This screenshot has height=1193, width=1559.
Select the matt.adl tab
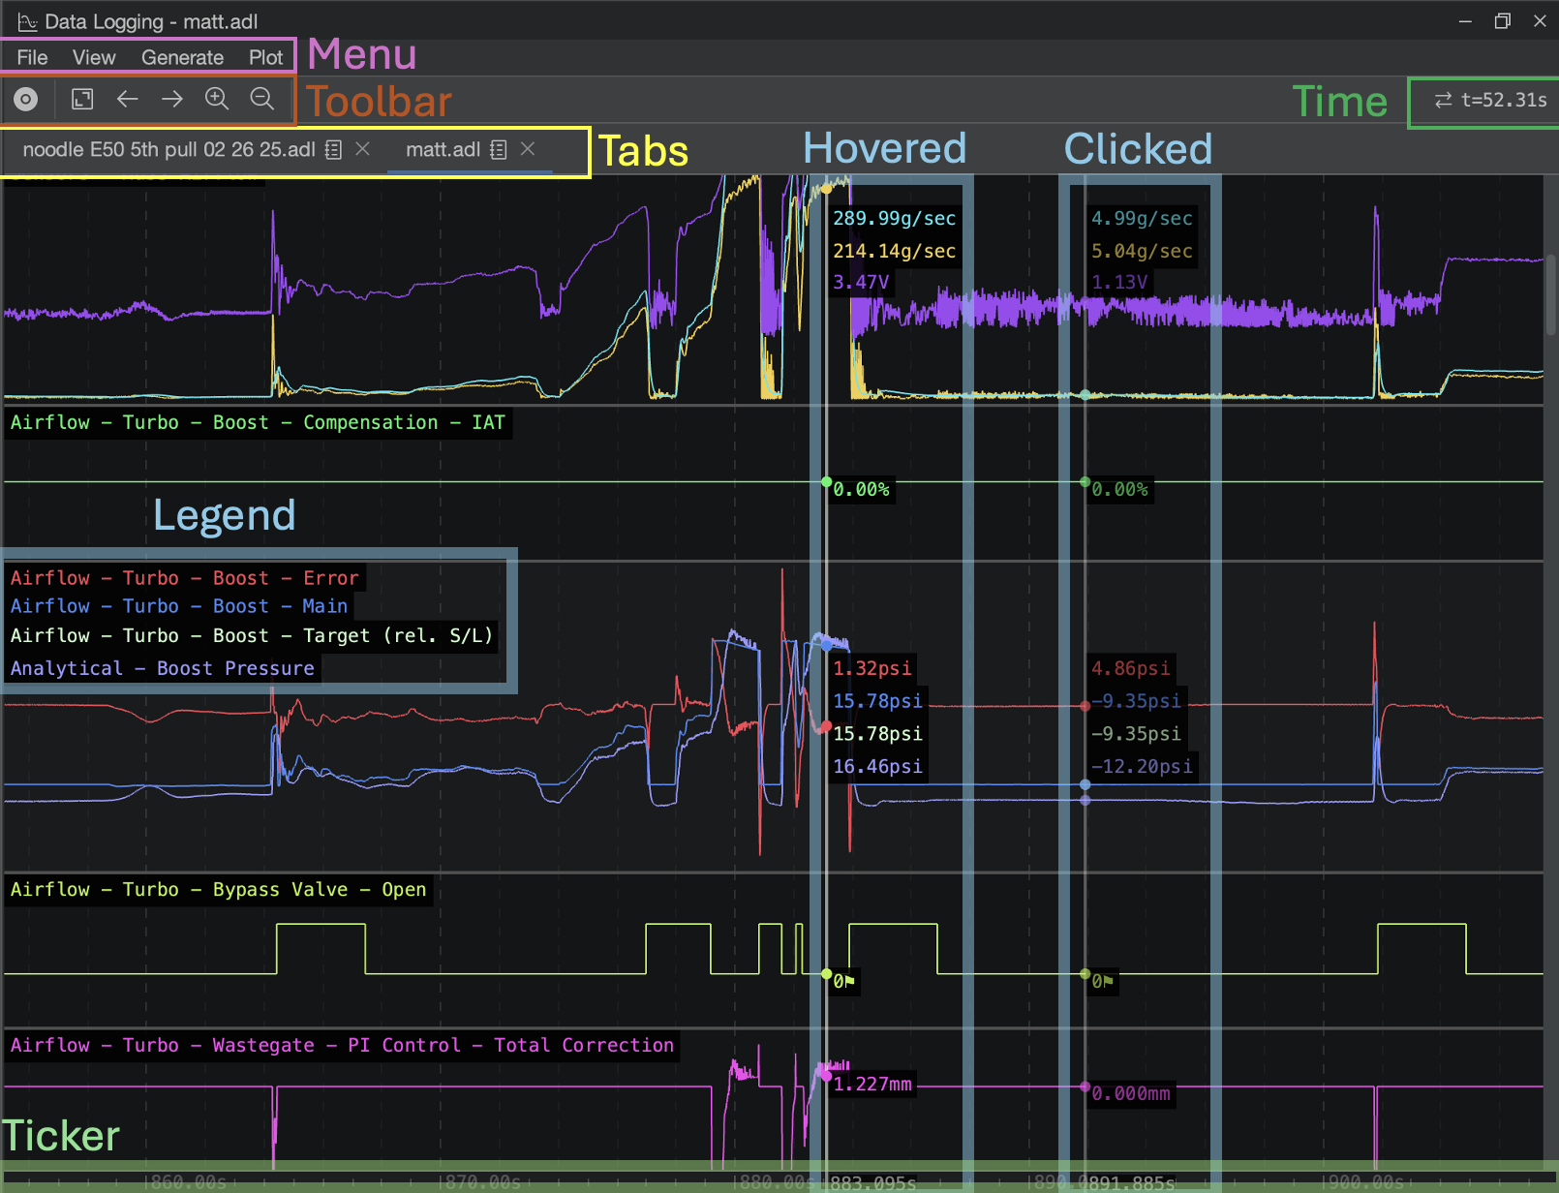pyautogui.click(x=443, y=149)
